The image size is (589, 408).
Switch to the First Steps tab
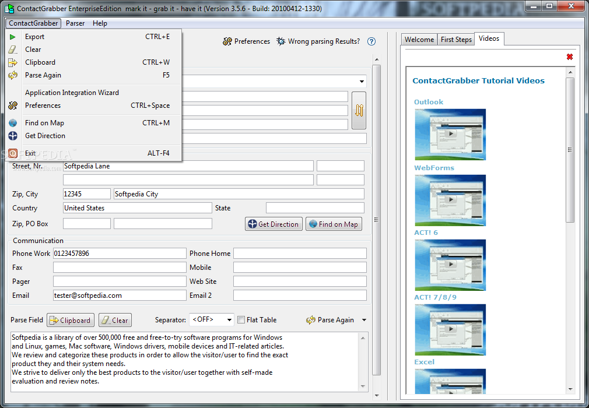(456, 40)
